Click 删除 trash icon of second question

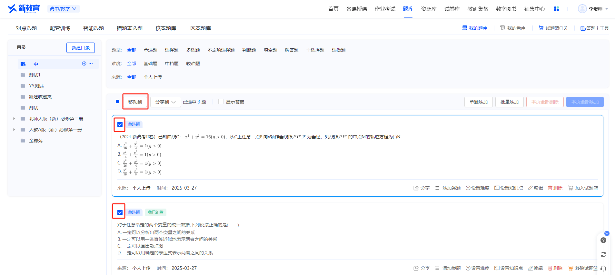[550, 268]
